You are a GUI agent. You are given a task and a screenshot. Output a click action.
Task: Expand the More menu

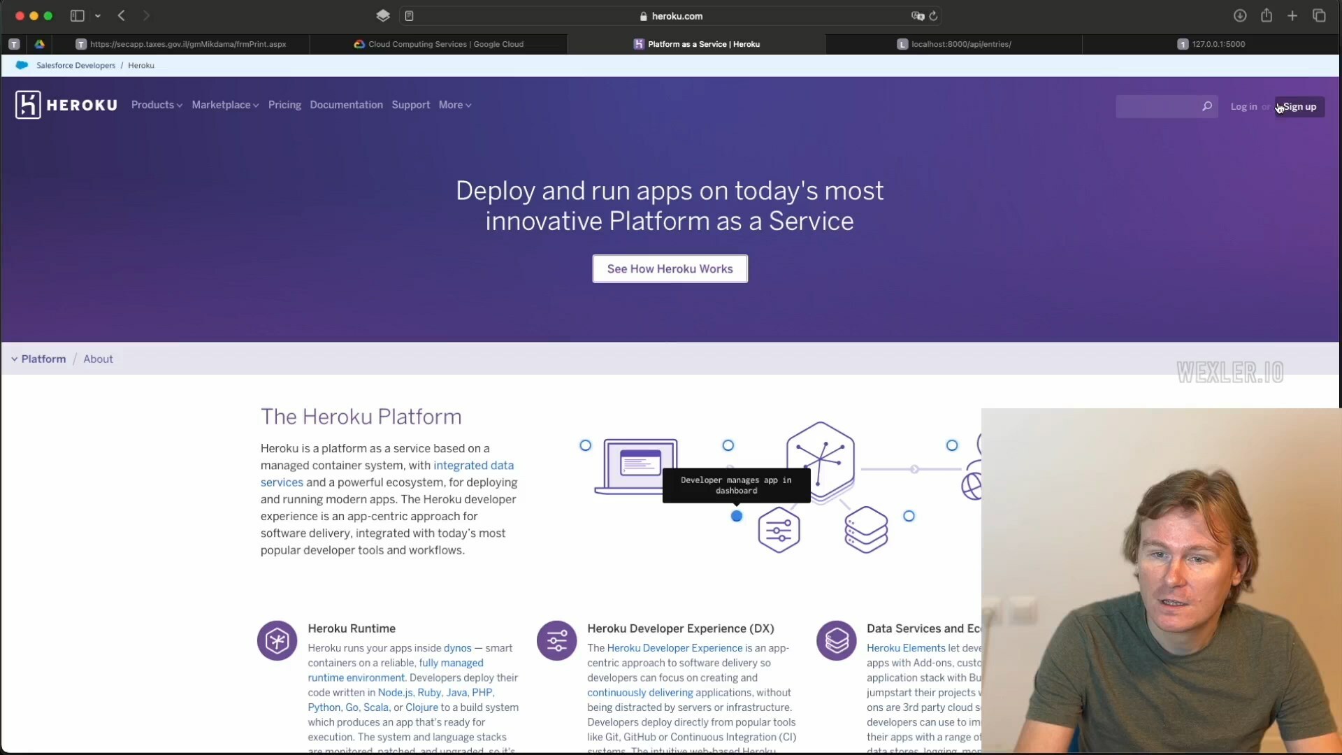[x=455, y=105]
